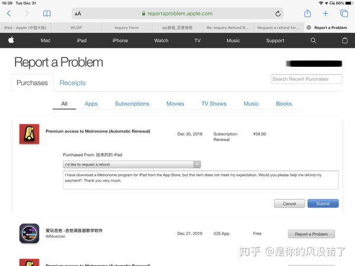Click the ¥58.00 price
Screen dimensions: 355x266
[x=260, y=134]
